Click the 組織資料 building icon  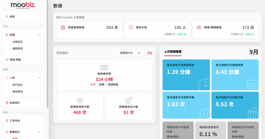pyautogui.click(x=7, y=103)
